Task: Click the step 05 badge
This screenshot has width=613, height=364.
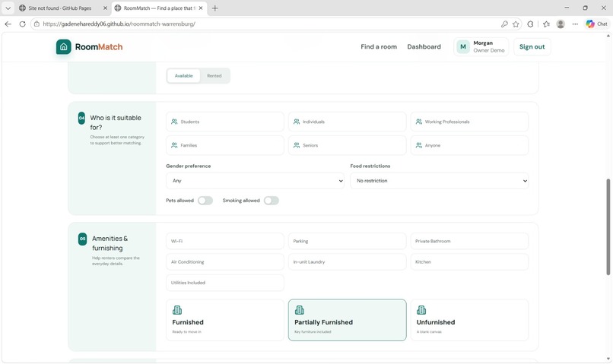Action: (x=82, y=239)
